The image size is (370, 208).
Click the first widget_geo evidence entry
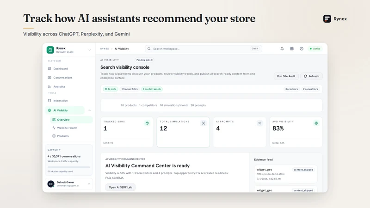285,174
